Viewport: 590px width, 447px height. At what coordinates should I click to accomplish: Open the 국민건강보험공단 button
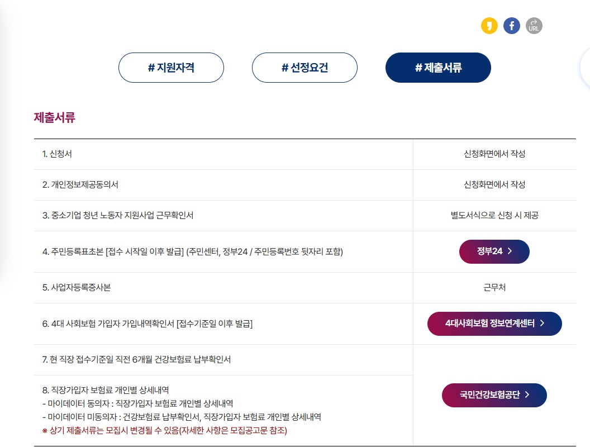(x=494, y=395)
